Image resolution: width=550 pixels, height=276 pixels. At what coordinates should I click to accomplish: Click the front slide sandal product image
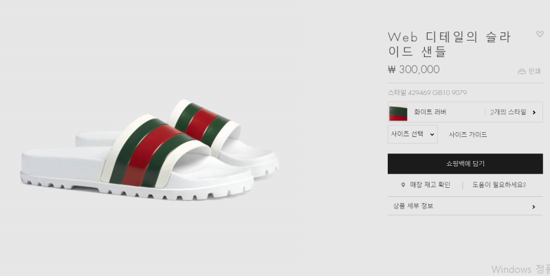pyautogui.click(x=137, y=158)
